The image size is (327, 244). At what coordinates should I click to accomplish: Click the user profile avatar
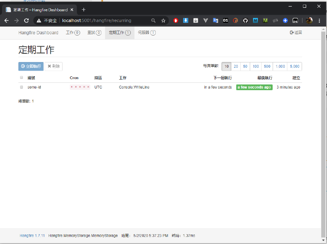[x=309, y=20]
